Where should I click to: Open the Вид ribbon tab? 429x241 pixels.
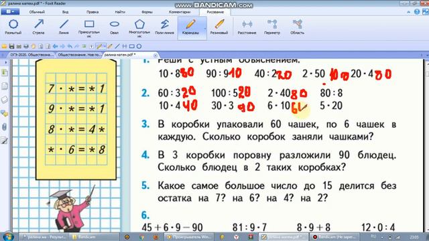coord(65,12)
